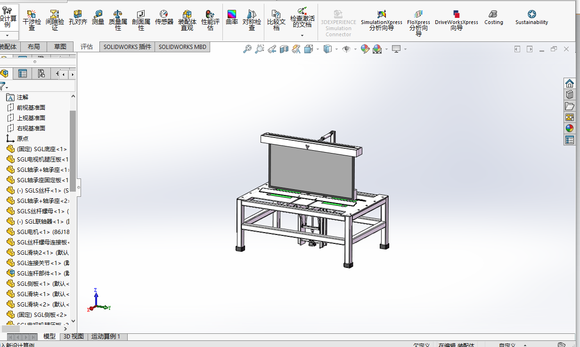Image resolution: width=580 pixels, height=347 pixels.
Task: Open the View Palette icon in task pane
Action: (x=570, y=117)
